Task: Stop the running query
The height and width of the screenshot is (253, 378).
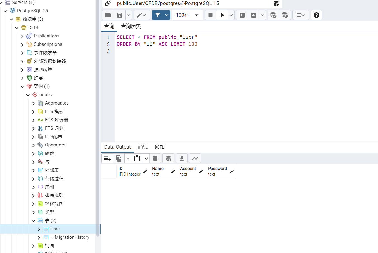Action: (211, 15)
